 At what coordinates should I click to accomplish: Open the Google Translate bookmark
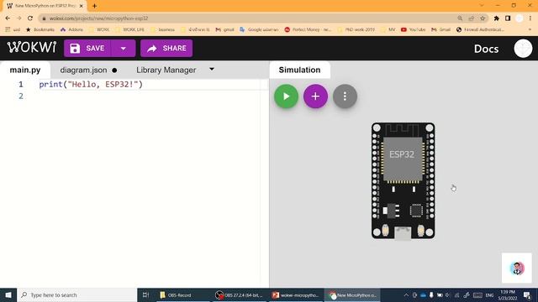point(259,30)
